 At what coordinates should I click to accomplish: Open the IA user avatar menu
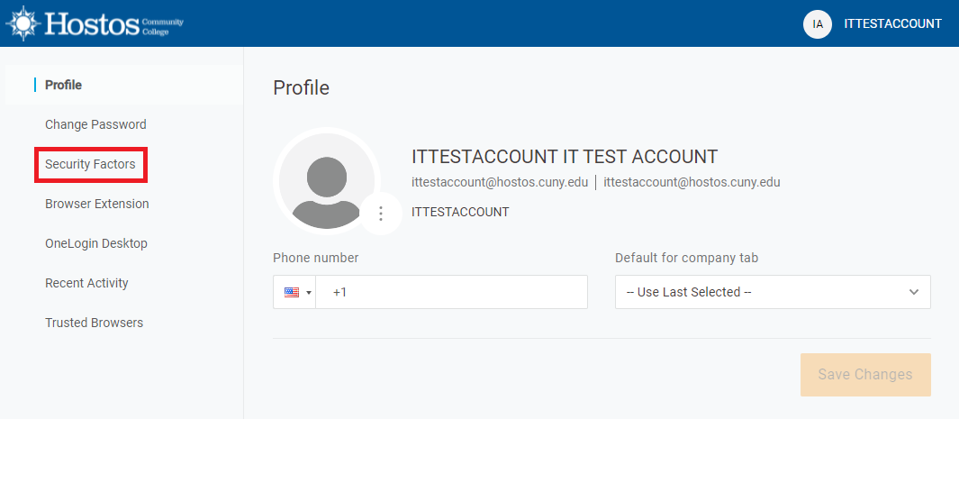tap(817, 24)
